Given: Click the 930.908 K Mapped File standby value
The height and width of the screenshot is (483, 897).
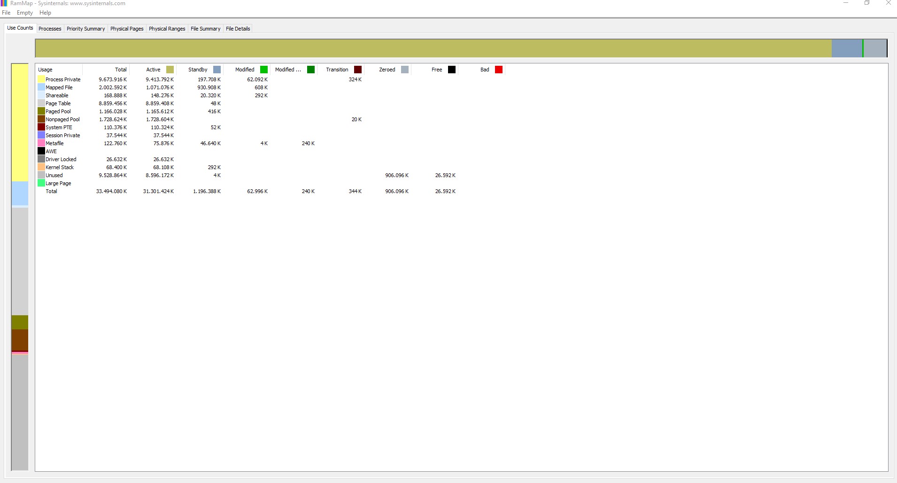Looking at the screenshot, I should [209, 87].
